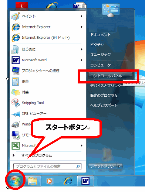Click the Snipping Tool label
145x192 pixels.
[33, 103]
